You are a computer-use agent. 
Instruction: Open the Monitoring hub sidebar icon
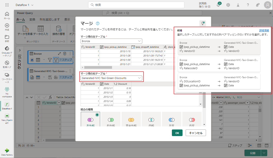(x=7, y=64)
